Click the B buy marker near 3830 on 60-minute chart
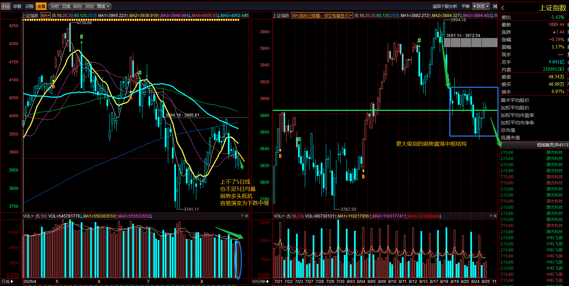The width and height of the screenshot is (569, 286). [x=280, y=156]
